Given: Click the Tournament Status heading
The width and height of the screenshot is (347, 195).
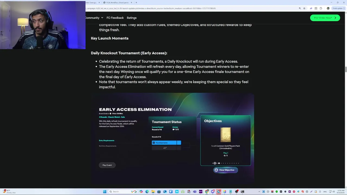Looking at the screenshot, I should (167, 122).
